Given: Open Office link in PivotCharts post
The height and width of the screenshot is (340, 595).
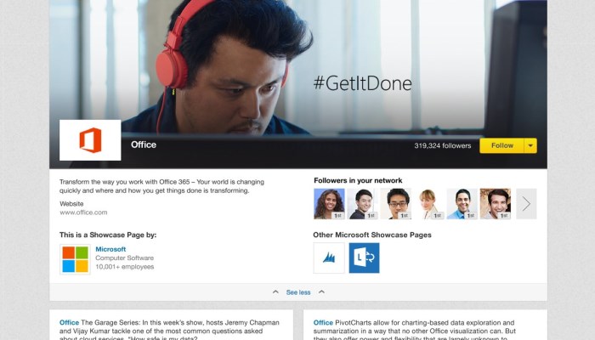Looking at the screenshot, I should pos(323,323).
